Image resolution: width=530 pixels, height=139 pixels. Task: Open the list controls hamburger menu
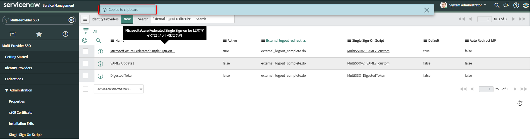pyautogui.click(x=85, y=19)
